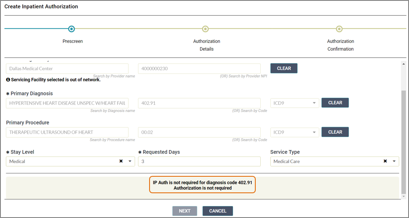Click the Dallas Medical Center name field

67,69
